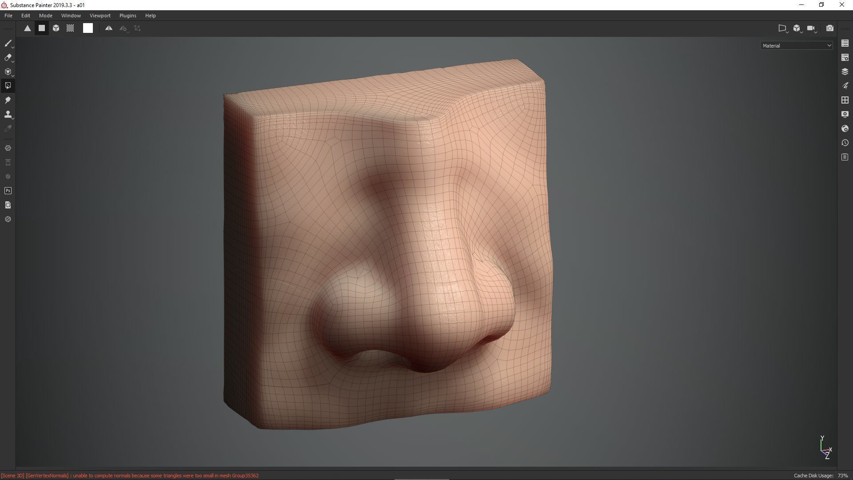The width and height of the screenshot is (853, 480).
Task: Click the Photoshop export Ps icon
Action: 8,191
